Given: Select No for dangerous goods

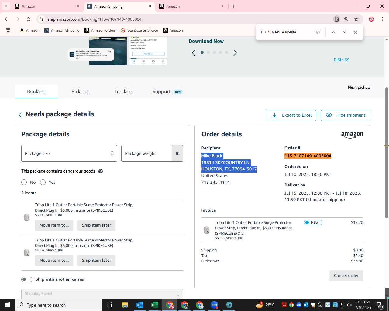Looking at the screenshot, I should (24, 182).
